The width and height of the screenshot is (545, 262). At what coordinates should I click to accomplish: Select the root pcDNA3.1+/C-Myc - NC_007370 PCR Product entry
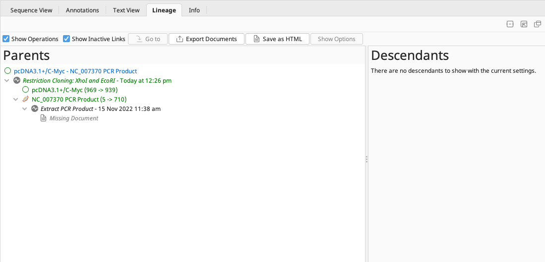click(x=75, y=71)
